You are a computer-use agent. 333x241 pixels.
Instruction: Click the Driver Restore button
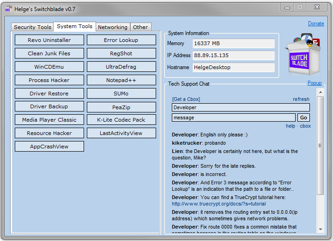[49, 94]
